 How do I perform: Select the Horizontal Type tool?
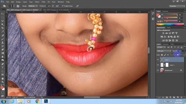(3, 68)
